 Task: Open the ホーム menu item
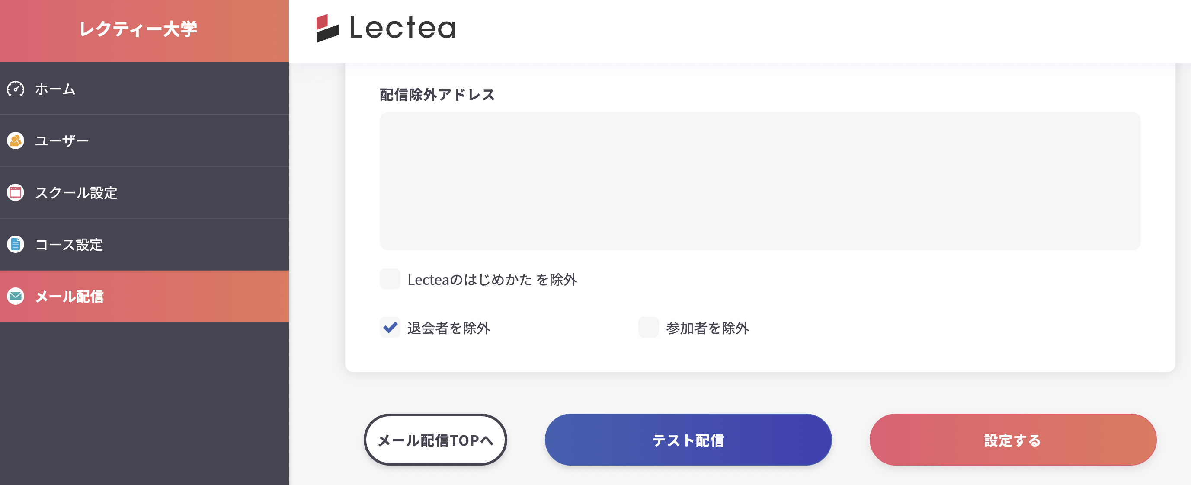pos(55,89)
